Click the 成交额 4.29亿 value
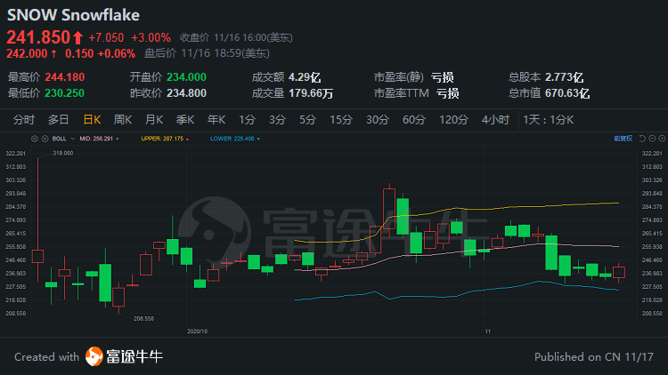The width and height of the screenshot is (668, 375). [305, 77]
